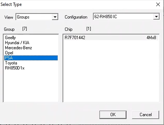Click the View field showing Groups
The width and height of the screenshot is (164, 125).
pos(34,17)
